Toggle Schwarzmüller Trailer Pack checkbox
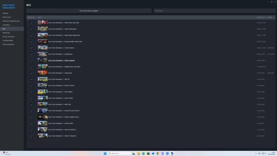 (32, 41)
